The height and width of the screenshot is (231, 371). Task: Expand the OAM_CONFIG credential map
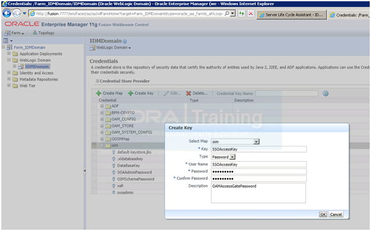point(102,119)
